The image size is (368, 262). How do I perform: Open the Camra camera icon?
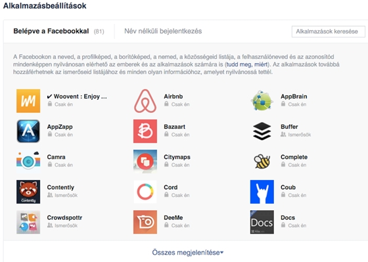(28, 162)
